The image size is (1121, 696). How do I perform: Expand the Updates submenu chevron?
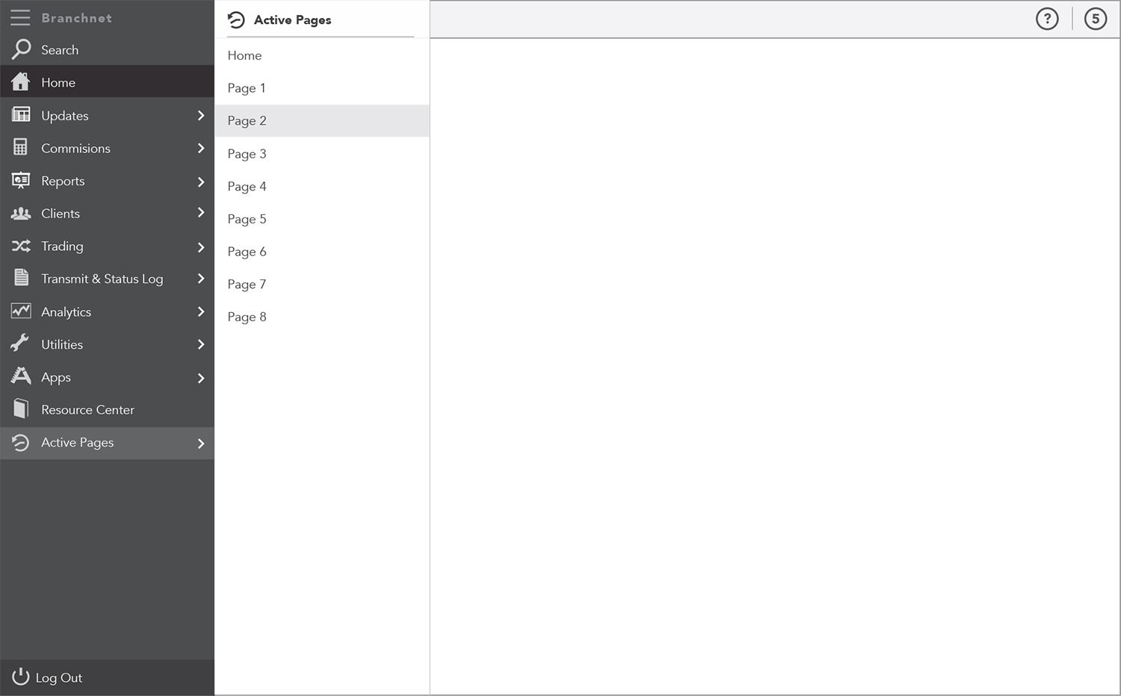click(201, 115)
